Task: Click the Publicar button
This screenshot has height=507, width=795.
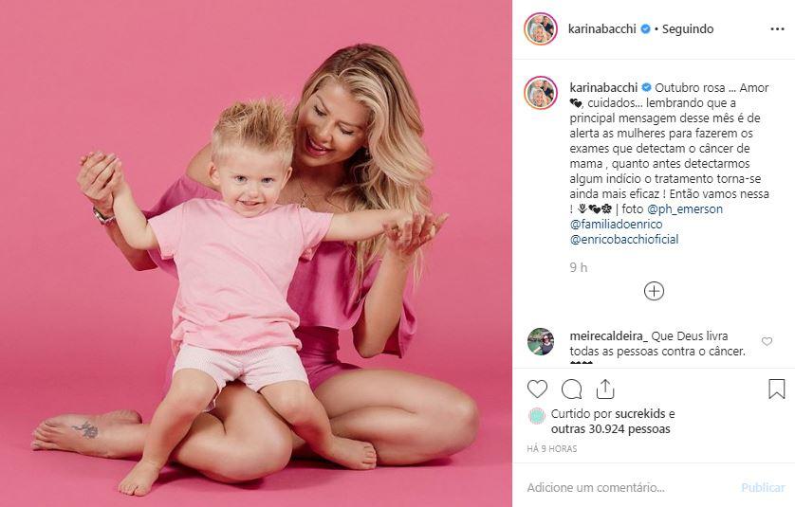Action: (x=763, y=488)
